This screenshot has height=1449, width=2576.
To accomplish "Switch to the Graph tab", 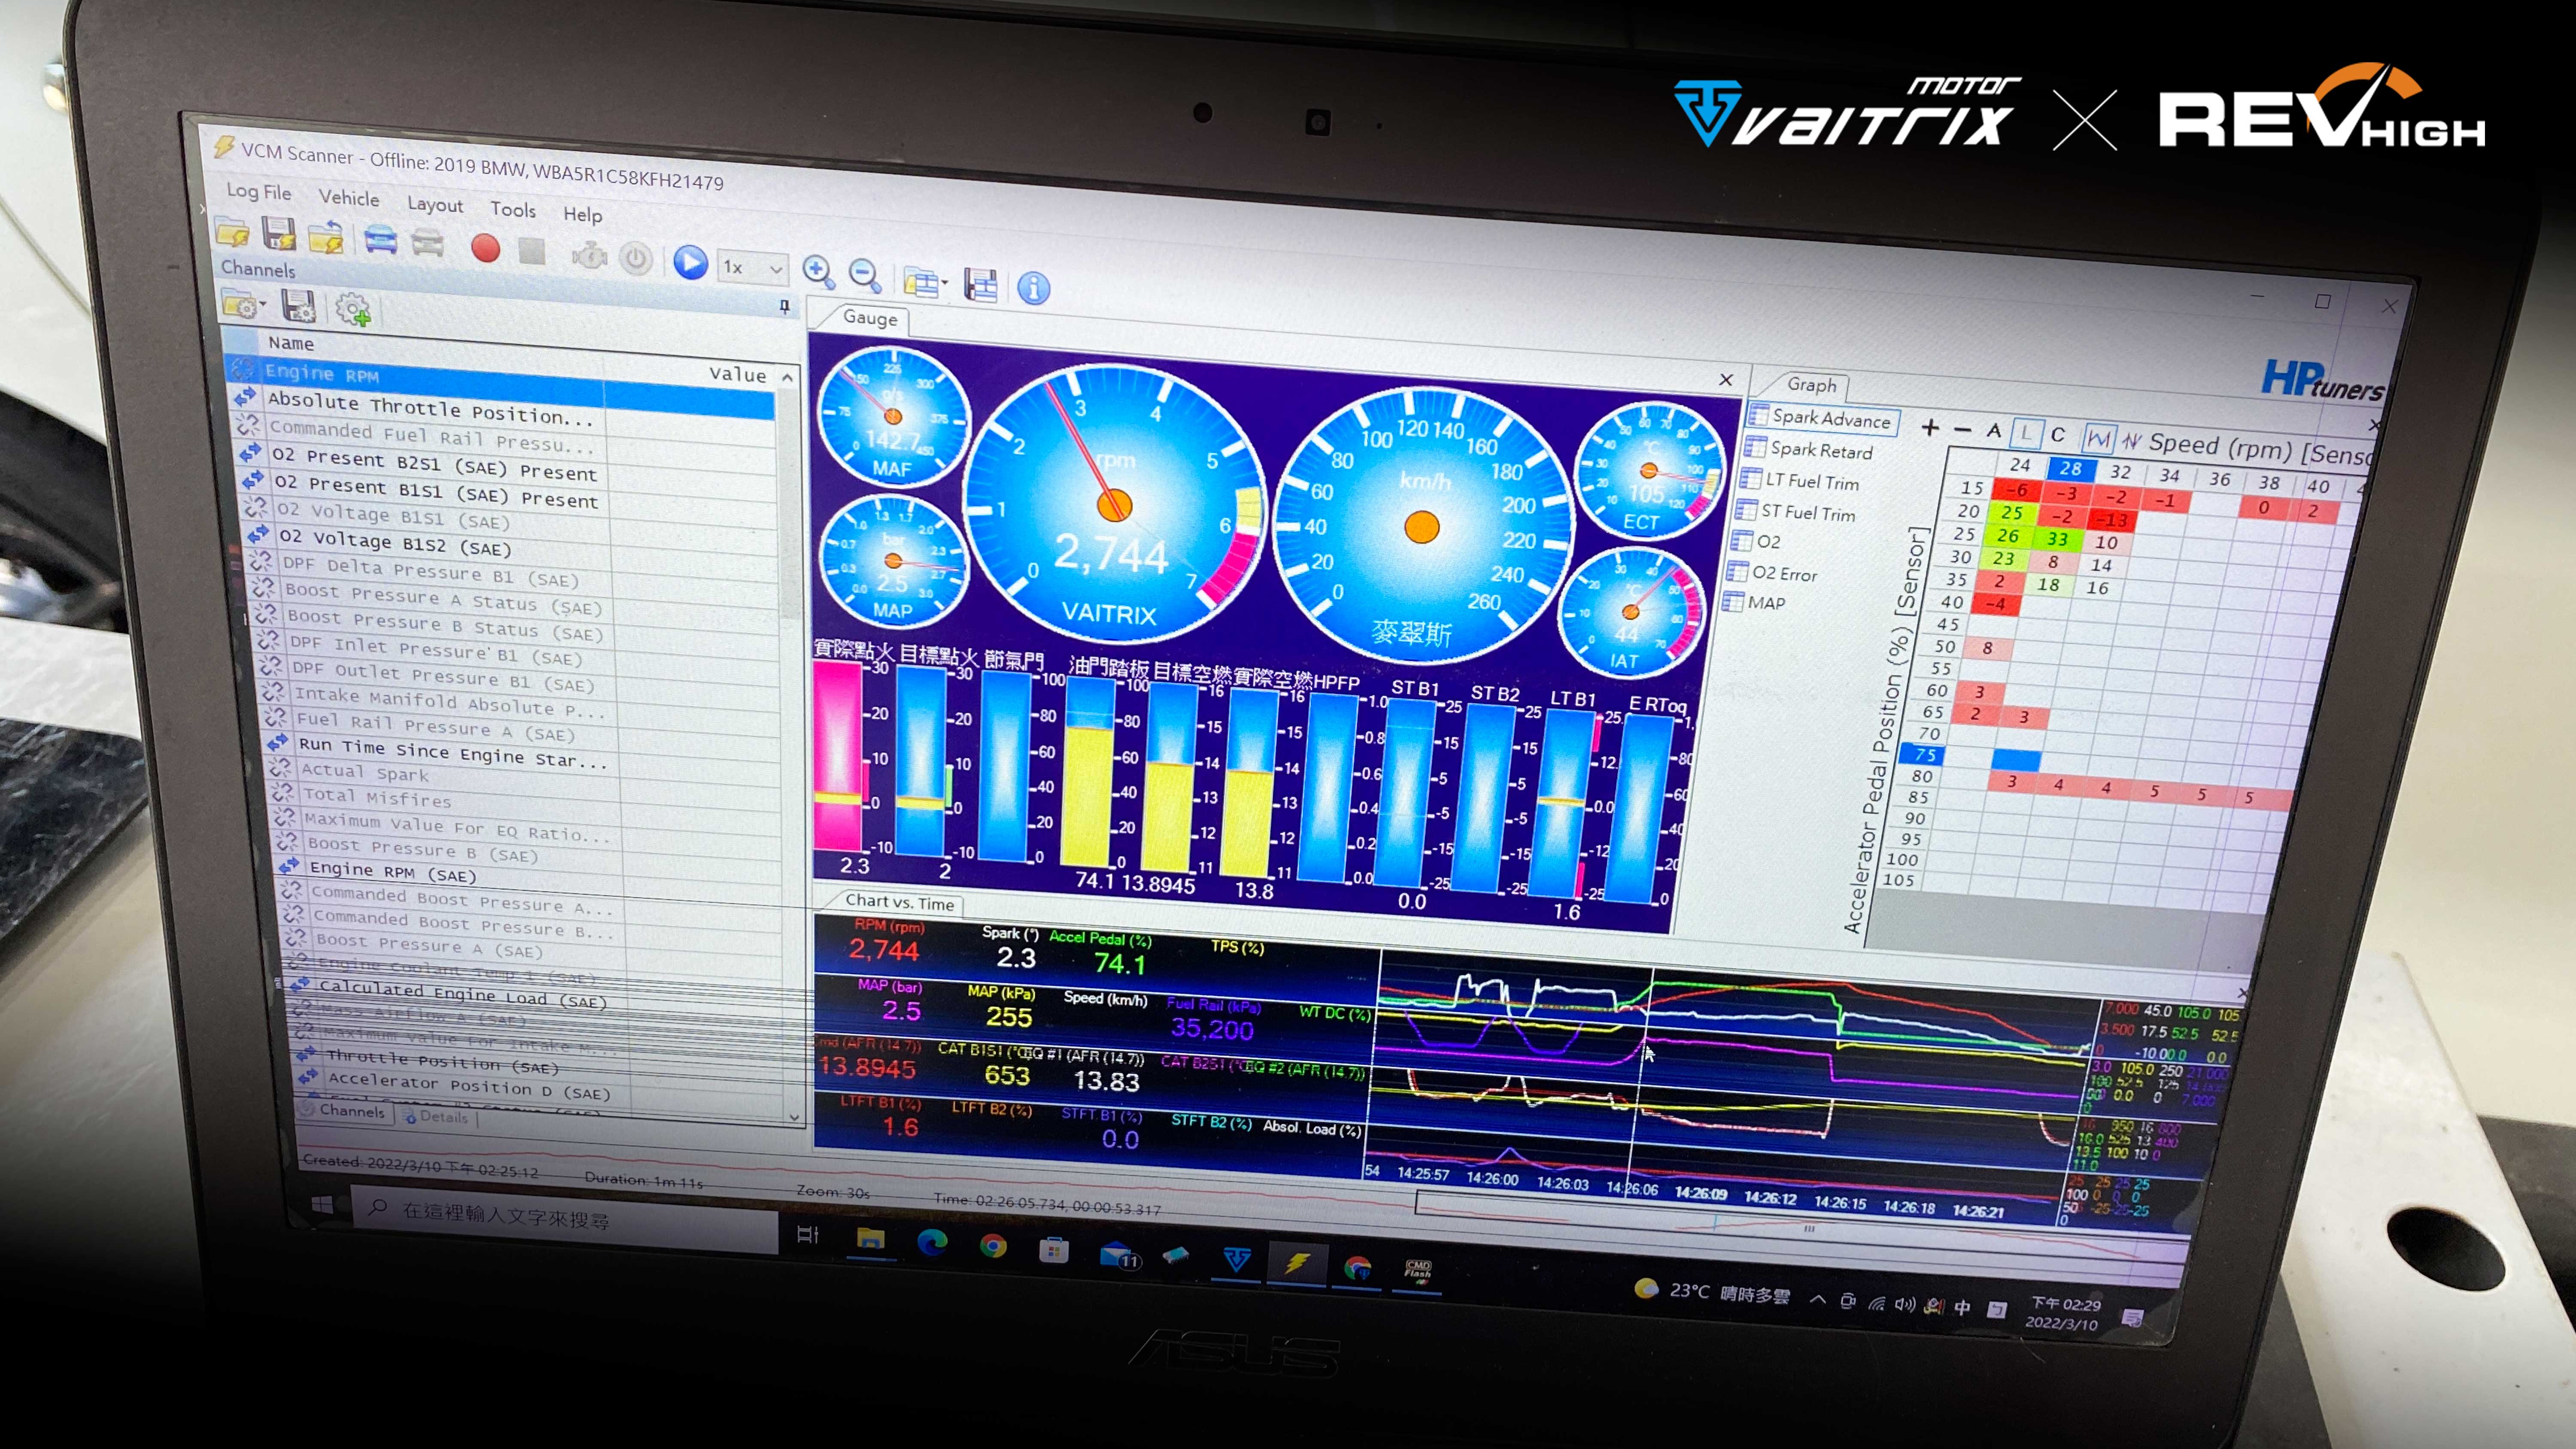I will (1811, 385).
